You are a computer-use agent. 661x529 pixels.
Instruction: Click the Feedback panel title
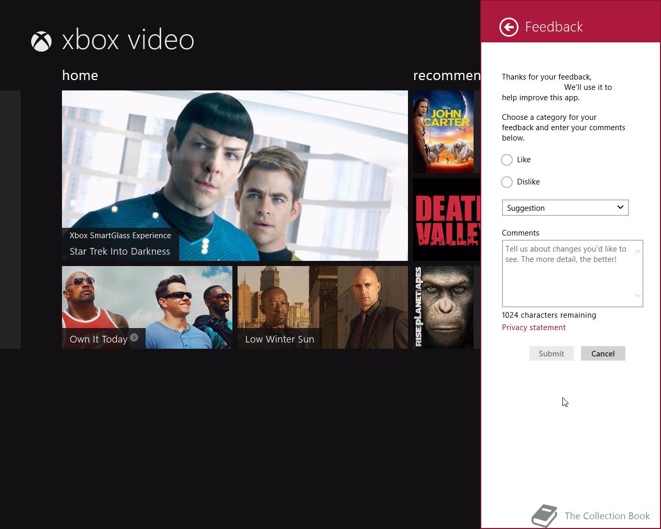click(x=554, y=27)
